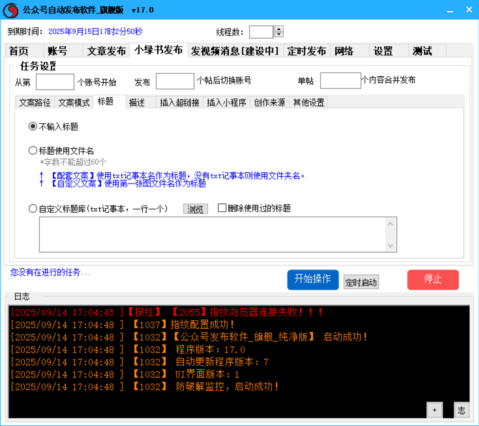Click the 单帖 content count input field
Screen dimensions: 479x426
(340, 81)
